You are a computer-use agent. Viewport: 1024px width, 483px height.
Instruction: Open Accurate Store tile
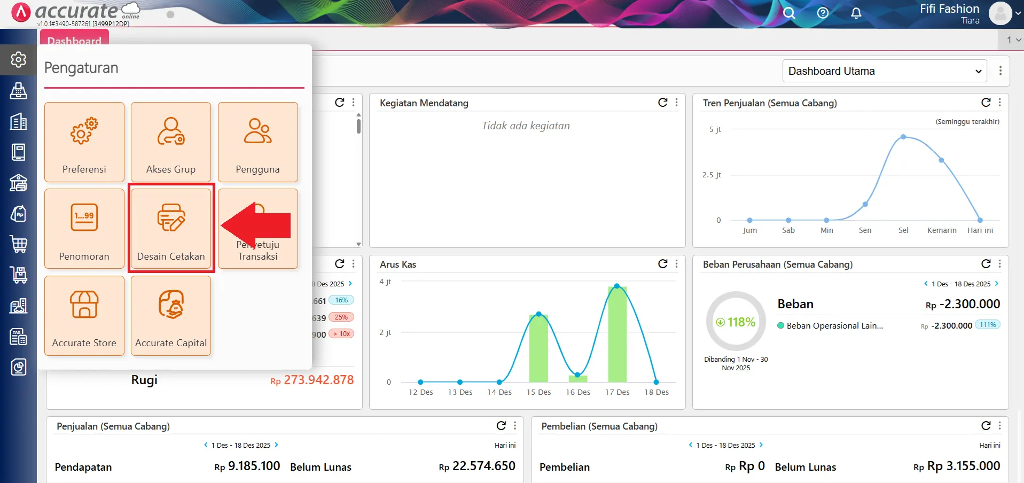(x=84, y=315)
